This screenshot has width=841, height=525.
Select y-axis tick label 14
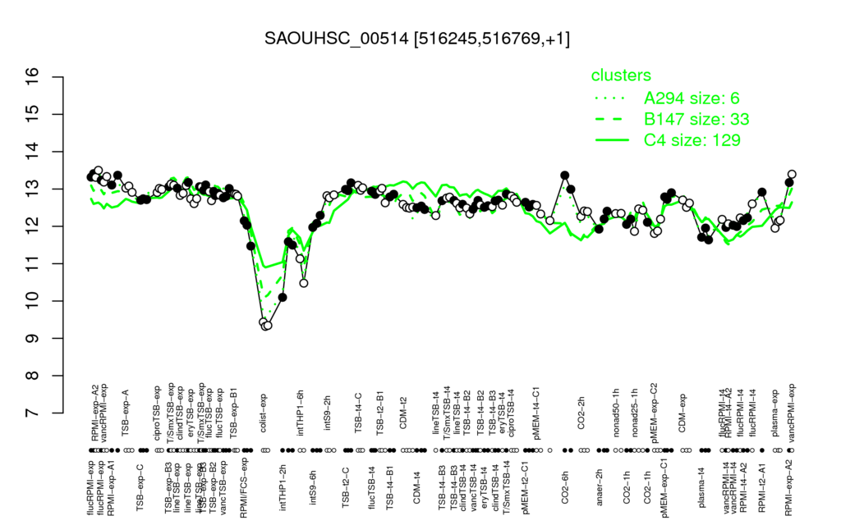(x=32, y=152)
